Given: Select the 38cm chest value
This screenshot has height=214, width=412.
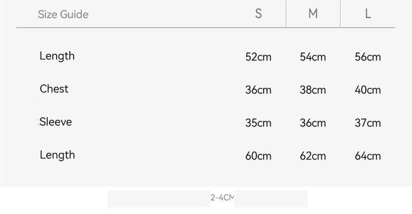Looking at the screenshot, I should [x=313, y=90].
